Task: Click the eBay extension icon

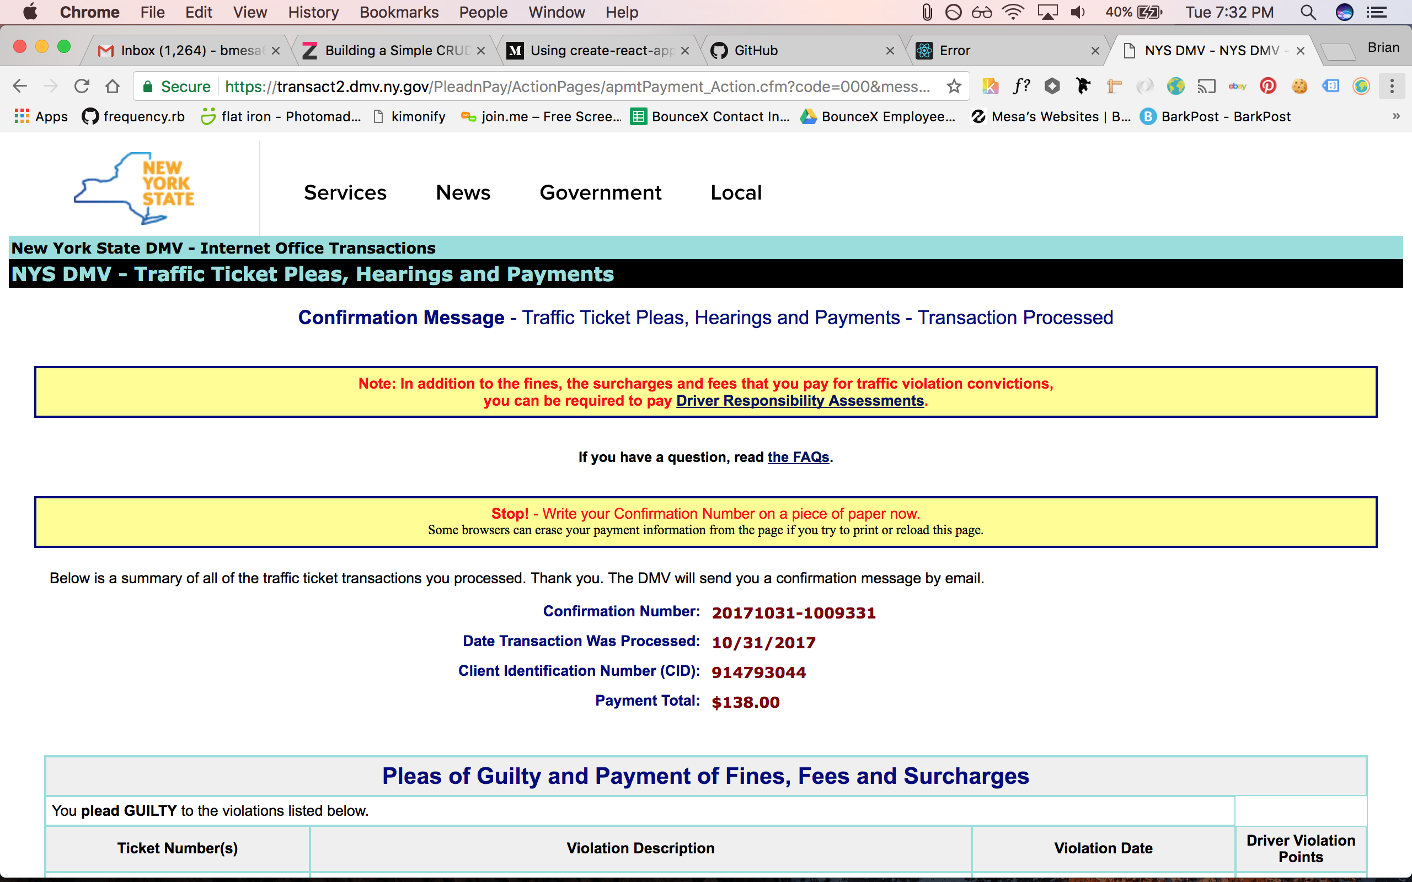Action: point(1237,87)
